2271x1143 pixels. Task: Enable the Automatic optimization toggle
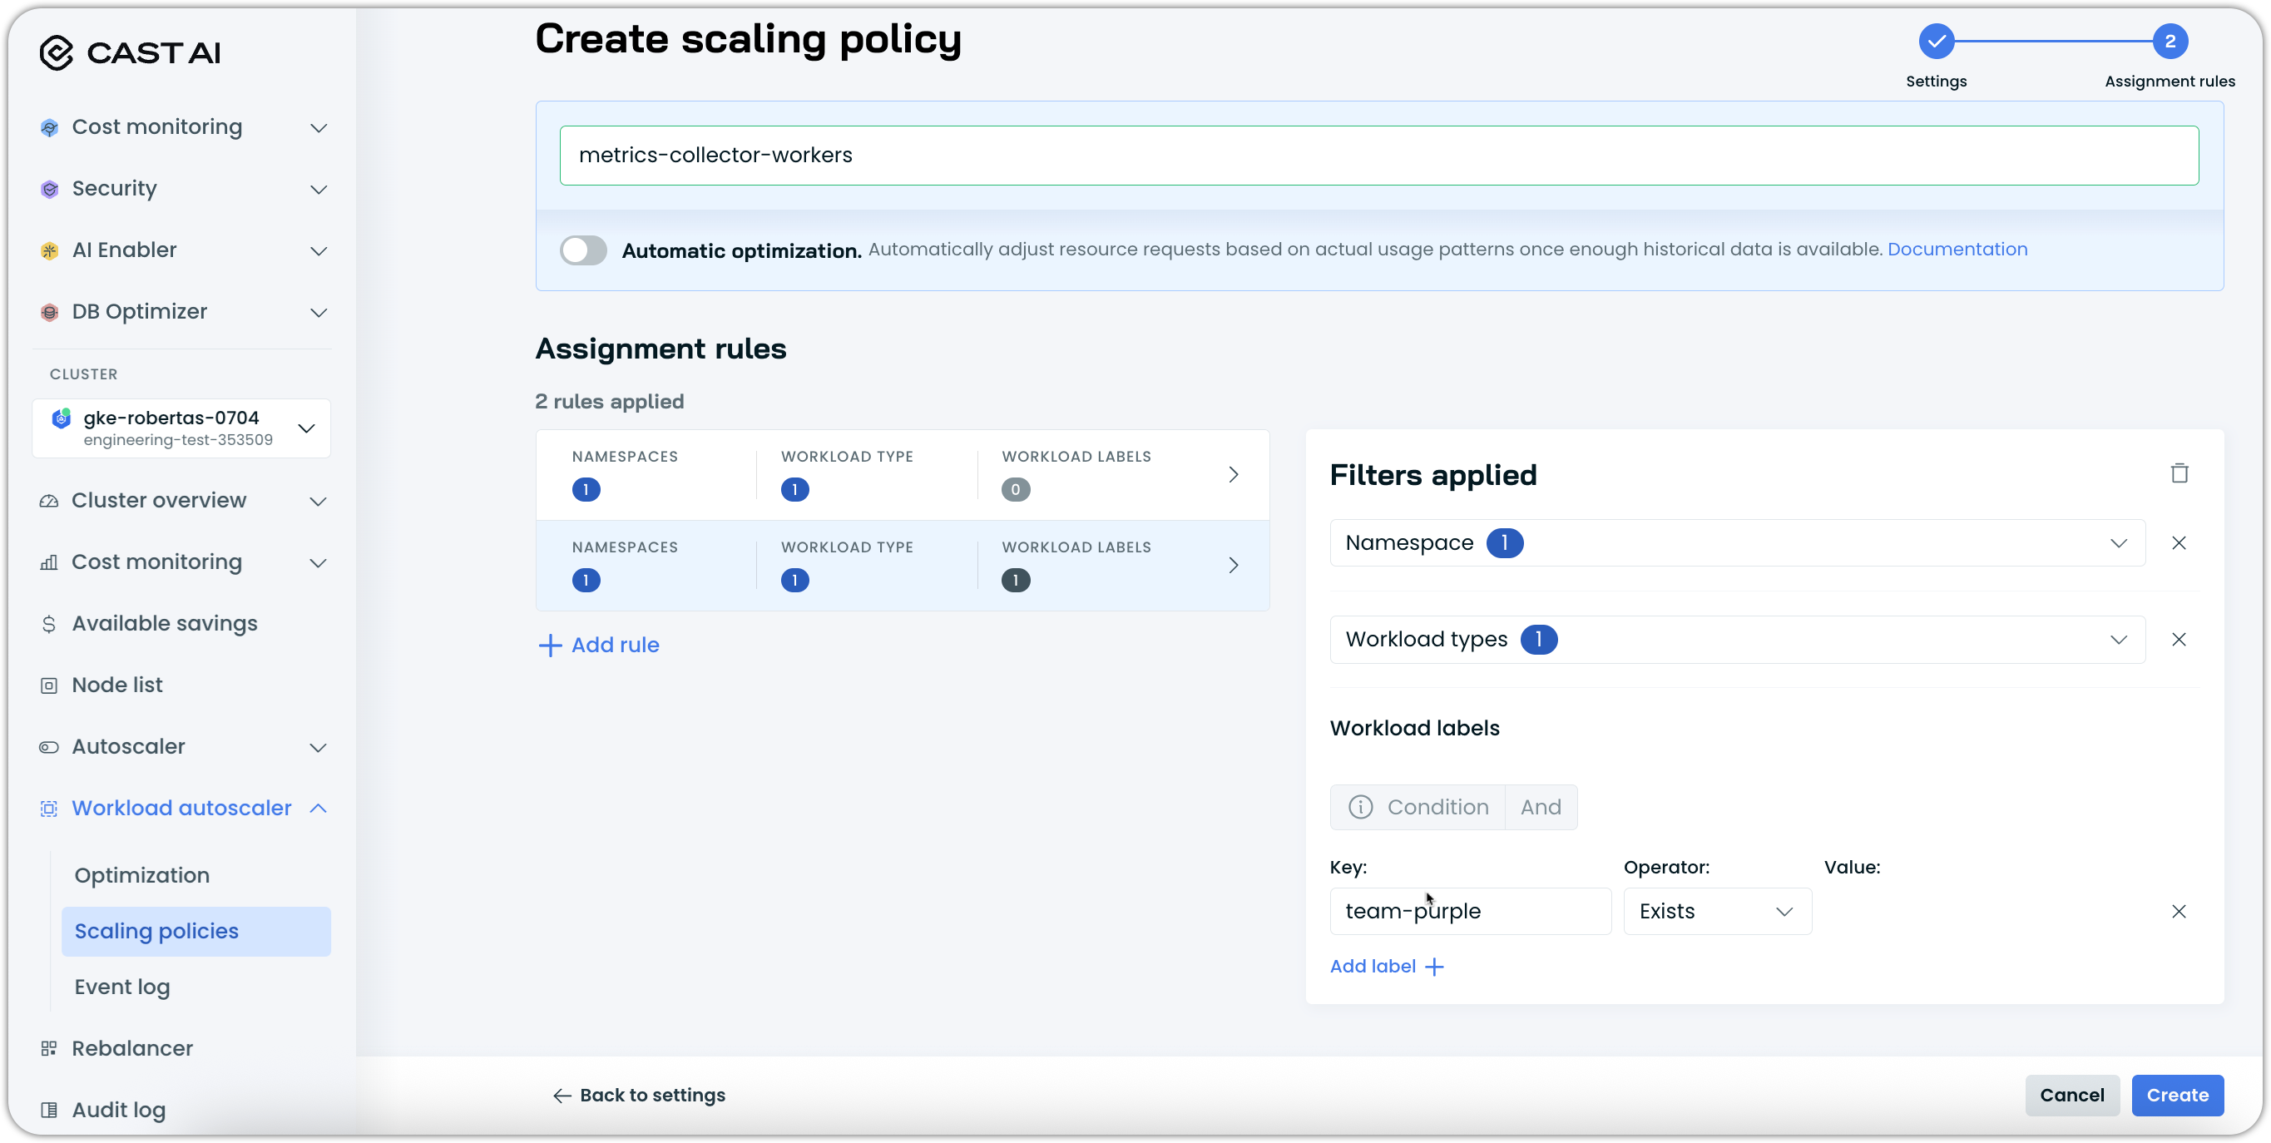[583, 250]
